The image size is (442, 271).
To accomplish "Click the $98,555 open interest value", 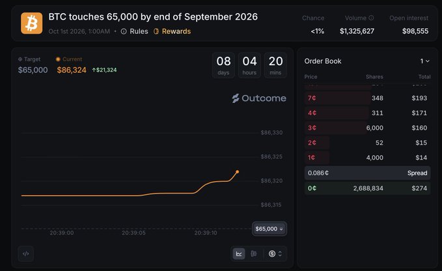I will click(415, 31).
